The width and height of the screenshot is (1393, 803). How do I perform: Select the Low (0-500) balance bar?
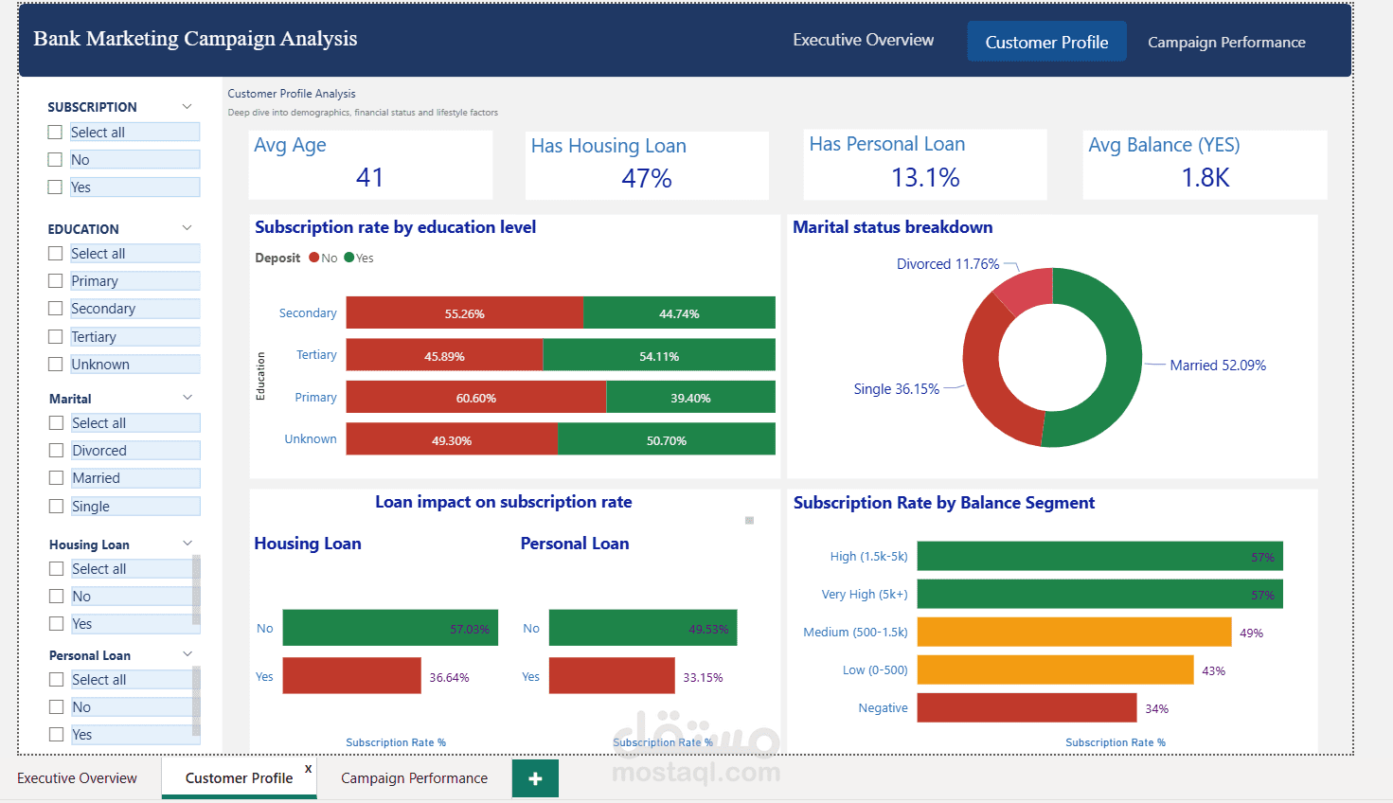click(1055, 670)
